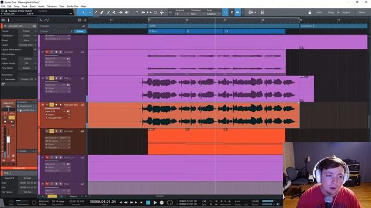Image resolution: width=371 pixels, height=208 pixels.
Task: Solo track 37 Vocoder
Action: click(52, 52)
